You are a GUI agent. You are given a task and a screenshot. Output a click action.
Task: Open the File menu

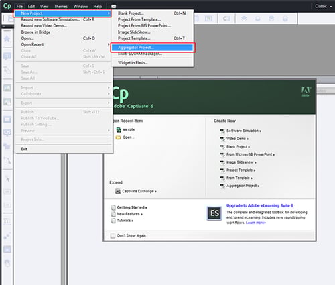(19, 7)
